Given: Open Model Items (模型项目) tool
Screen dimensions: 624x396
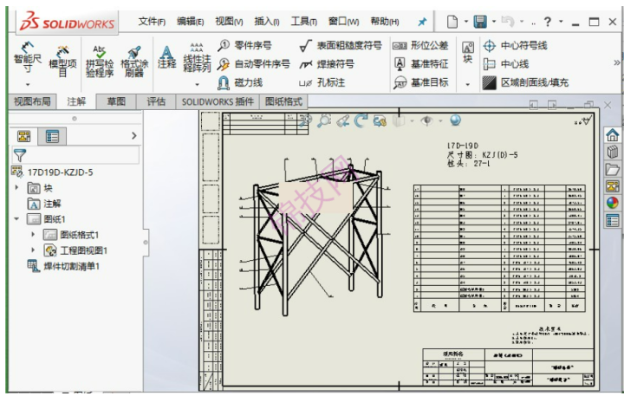Looking at the screenshot, I should click(62, 60).
